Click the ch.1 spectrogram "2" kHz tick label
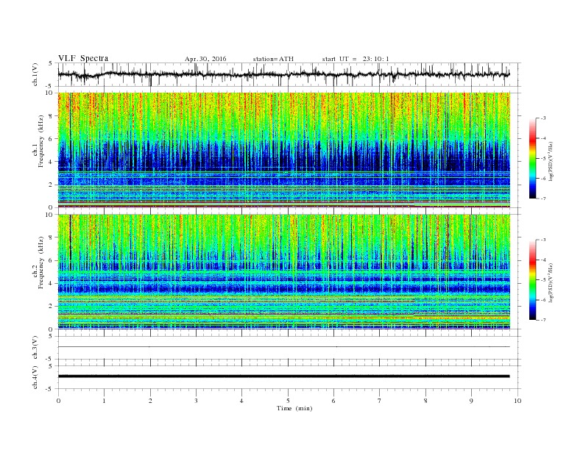The width and height of the screenshot is (583, 450). pyautogui.click(x=52, y=185)
